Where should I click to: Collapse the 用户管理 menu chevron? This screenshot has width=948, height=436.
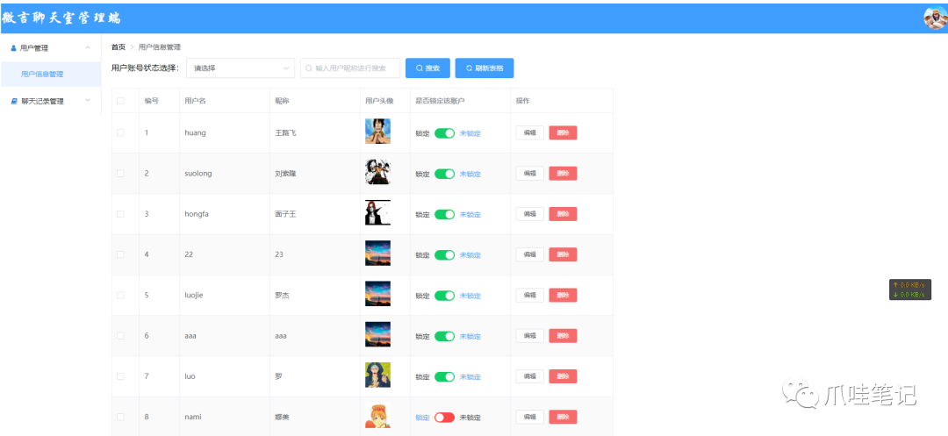(88, 47)
